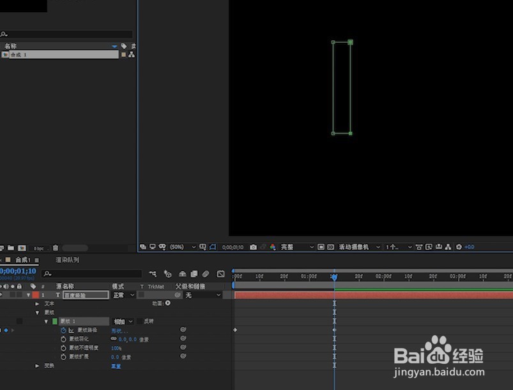Open the animate menu arrow next to 动画
The width and height of the screenshot is (513, 390).
click(168, 303)
